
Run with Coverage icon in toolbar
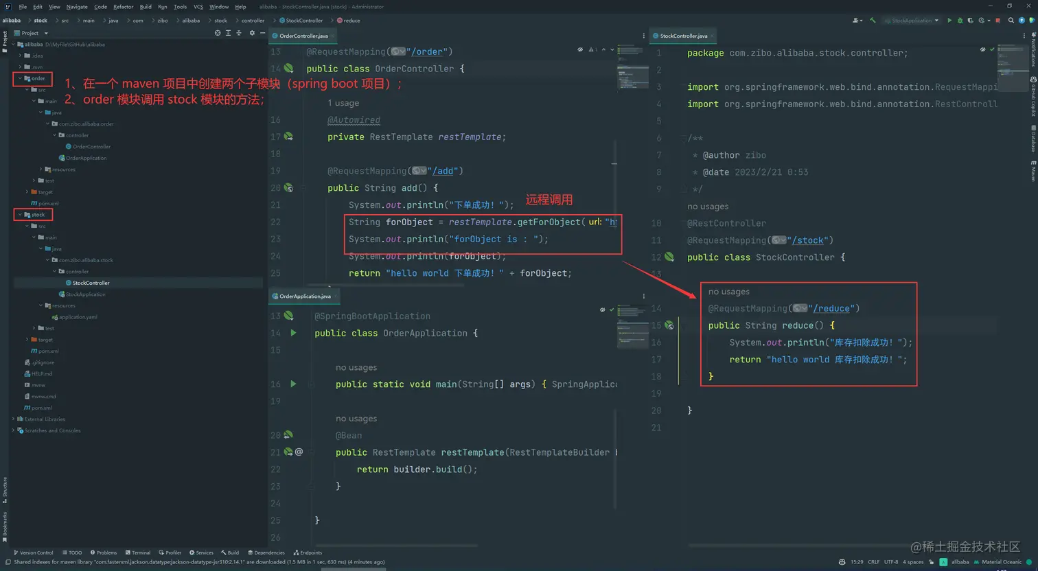970,21
